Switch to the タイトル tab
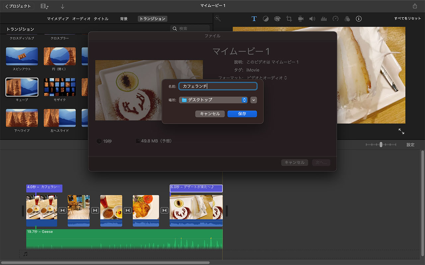The width and height of the screenshot is (425, 265). click(101, 19)
